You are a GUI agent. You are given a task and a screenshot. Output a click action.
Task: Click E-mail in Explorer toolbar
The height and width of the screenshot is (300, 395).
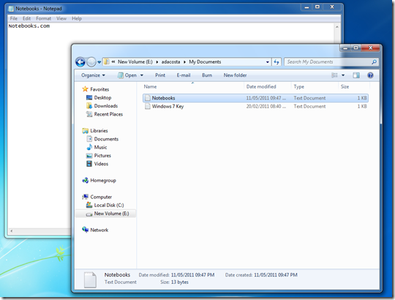point(184,75)
